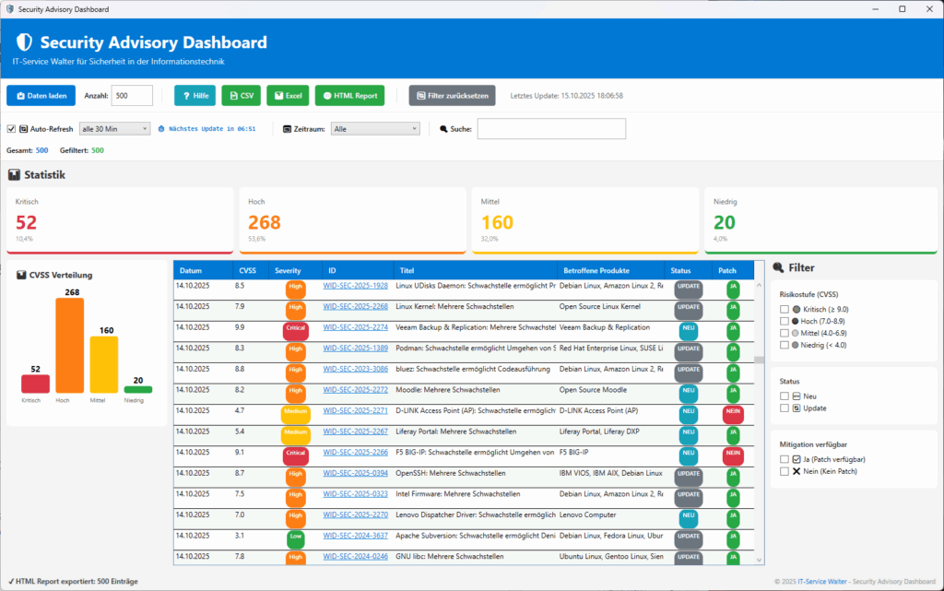Check the Nein (Kein Patch) filter
Screen dimensions: 944x591
785,471
